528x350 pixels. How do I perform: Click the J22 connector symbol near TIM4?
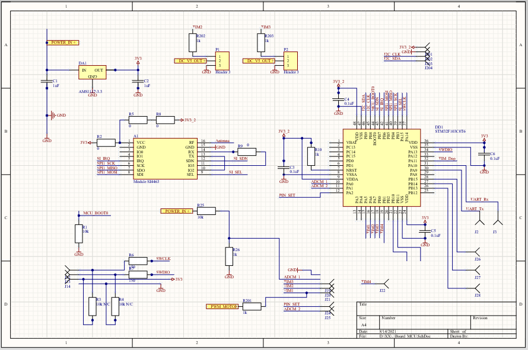(384, 284)
